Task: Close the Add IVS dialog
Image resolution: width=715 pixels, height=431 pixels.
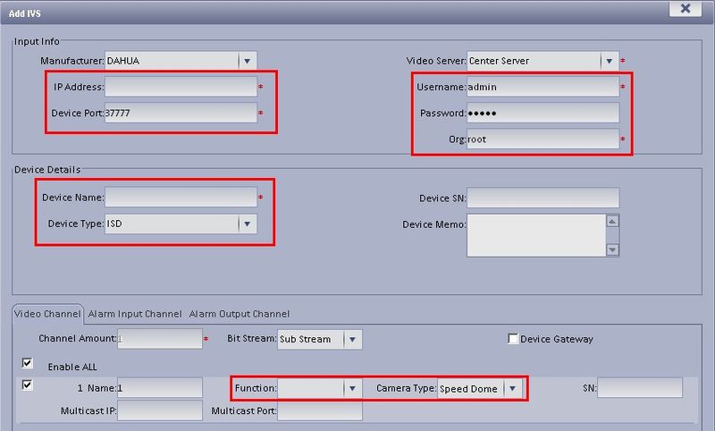Action: (685, 8)
